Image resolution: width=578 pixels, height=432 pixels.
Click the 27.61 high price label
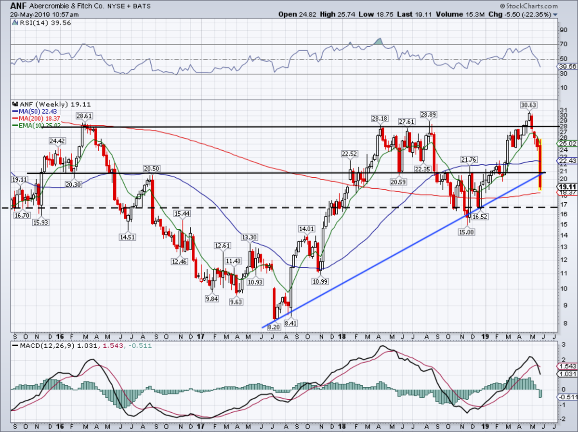coord(407,122)
